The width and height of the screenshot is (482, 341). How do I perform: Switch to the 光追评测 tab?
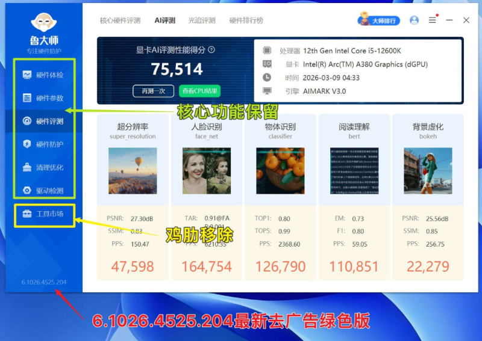[201, 20]
